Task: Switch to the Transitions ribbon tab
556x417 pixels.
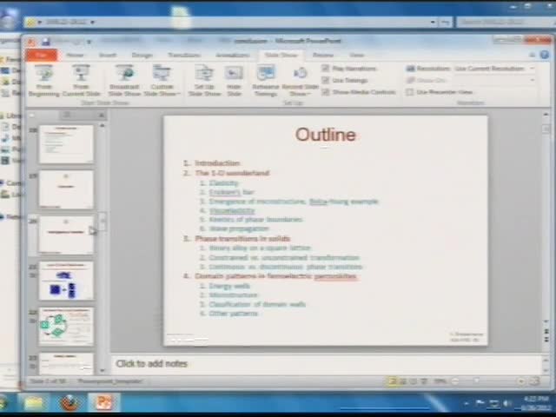Action: pyautogui.click(x=183, y=55)
